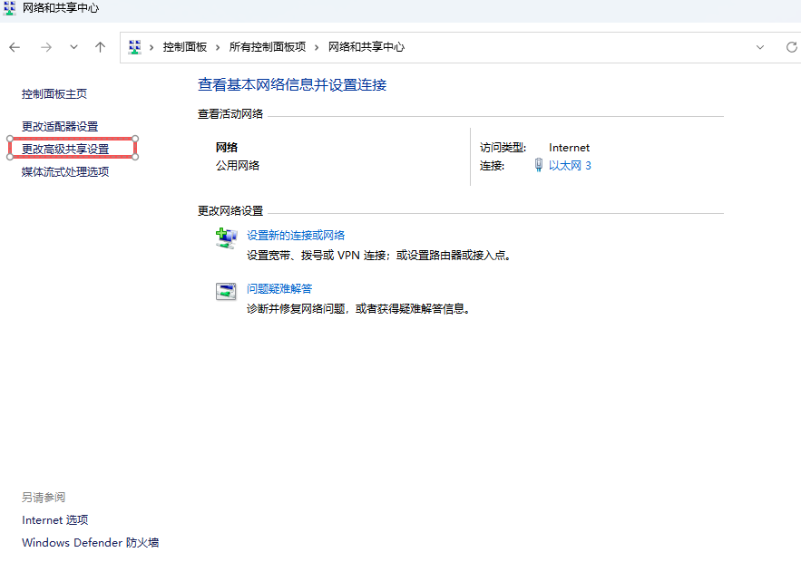Click the Ethernet plug icon beside 以太网 3

coord(539,166)
